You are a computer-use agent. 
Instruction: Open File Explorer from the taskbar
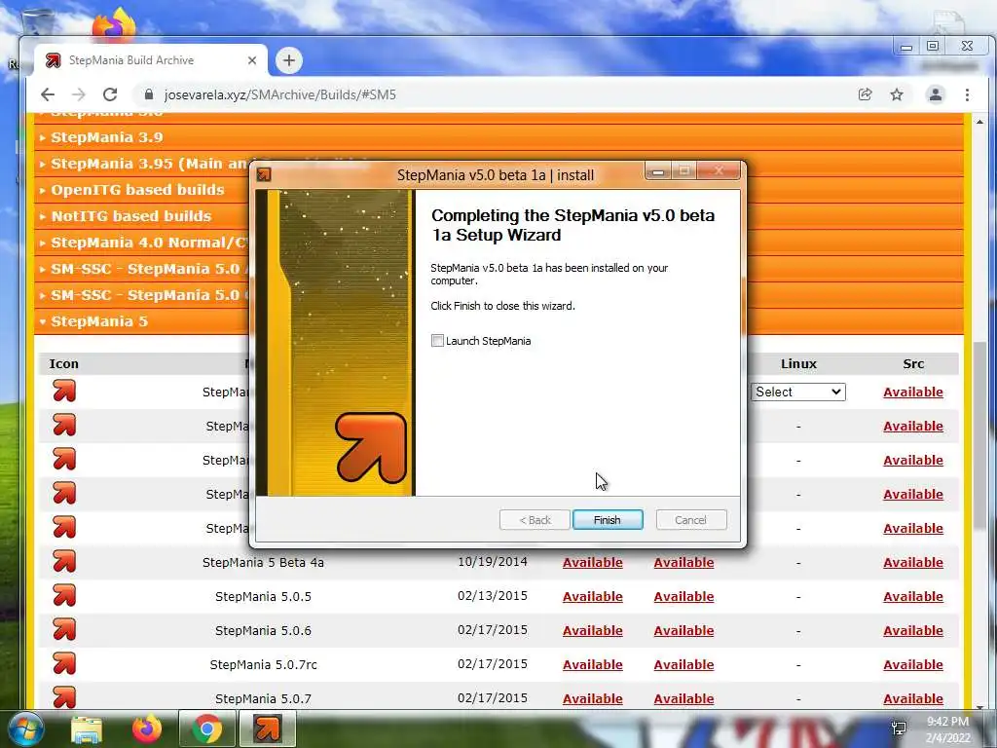point(87,729)
